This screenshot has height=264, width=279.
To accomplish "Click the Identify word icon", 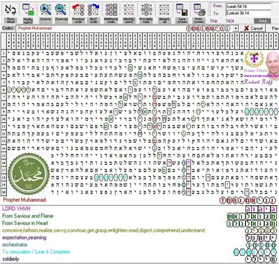I will (x=129, y=10).
